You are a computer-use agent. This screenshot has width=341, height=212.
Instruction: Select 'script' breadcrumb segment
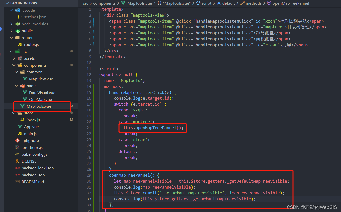pyautogui.click(x=206, y=3)
